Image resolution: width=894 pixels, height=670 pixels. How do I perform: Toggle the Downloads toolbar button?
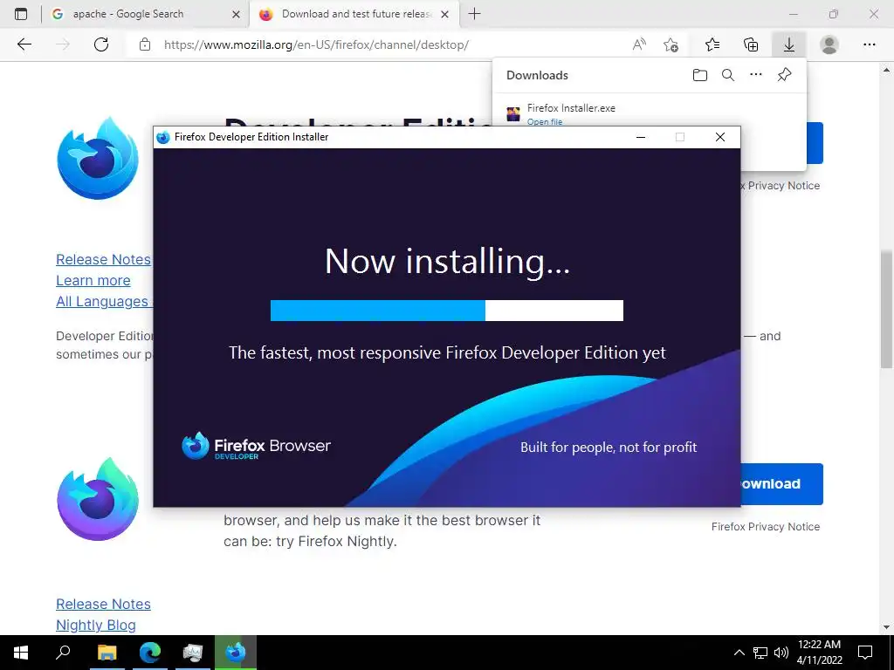789,44
